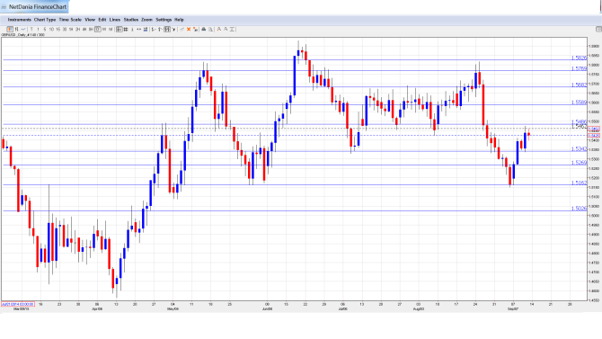
Task: Click the grey pencil edit icon
Action: [182, 29]
